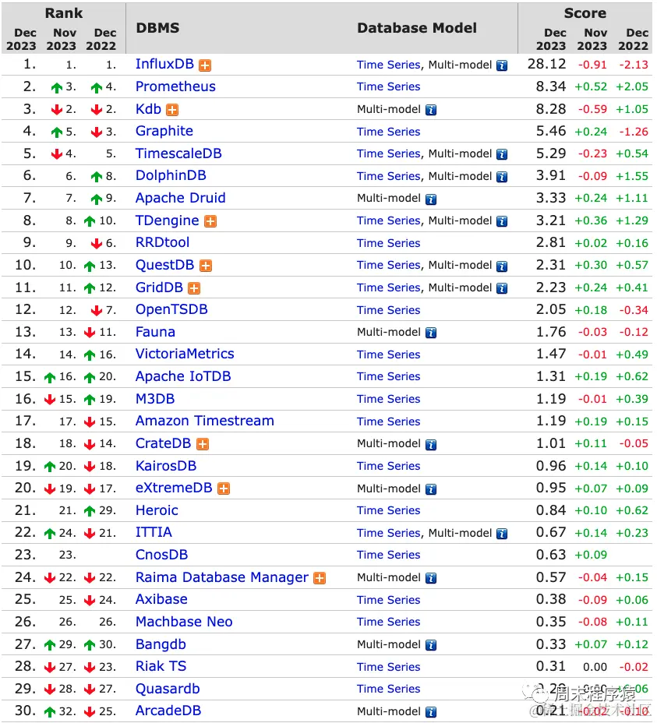Click the Database Model column header
Image resolution: width=657 pixels, height=723 pixels.
(x=417, y=28)
